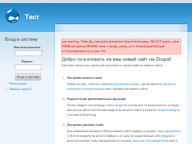The image size is (192, 144).
Task: Follow the администраторский раздел link
Action: [120, 84]
